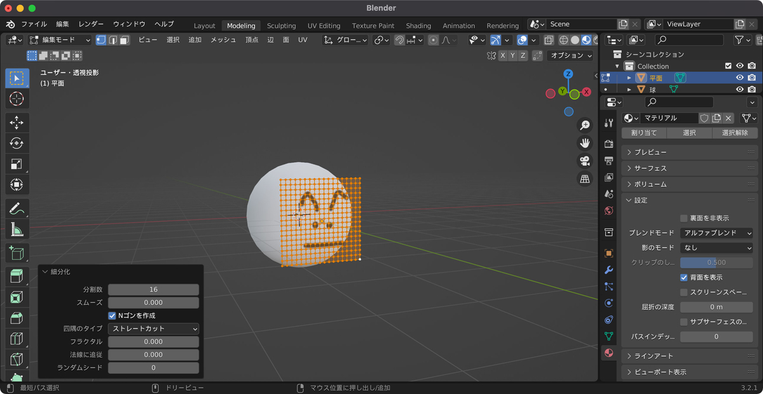Enable edge select mode
This screenshot has width=763, height=394.
click(113, 39)
